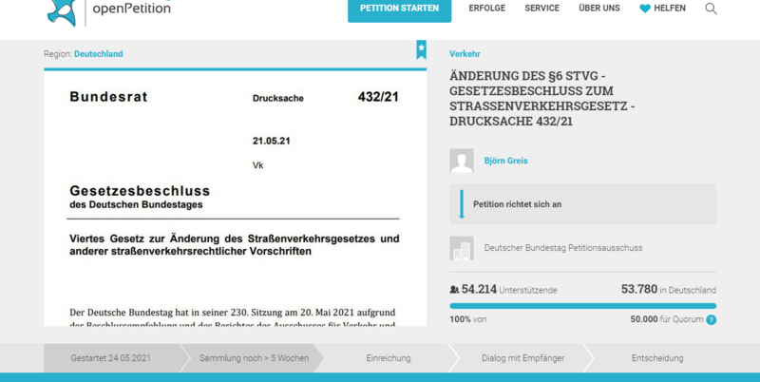The image size is (760, 382).
Task: Click the building icon for Petitionsausschuss
Action: [462, 248]
